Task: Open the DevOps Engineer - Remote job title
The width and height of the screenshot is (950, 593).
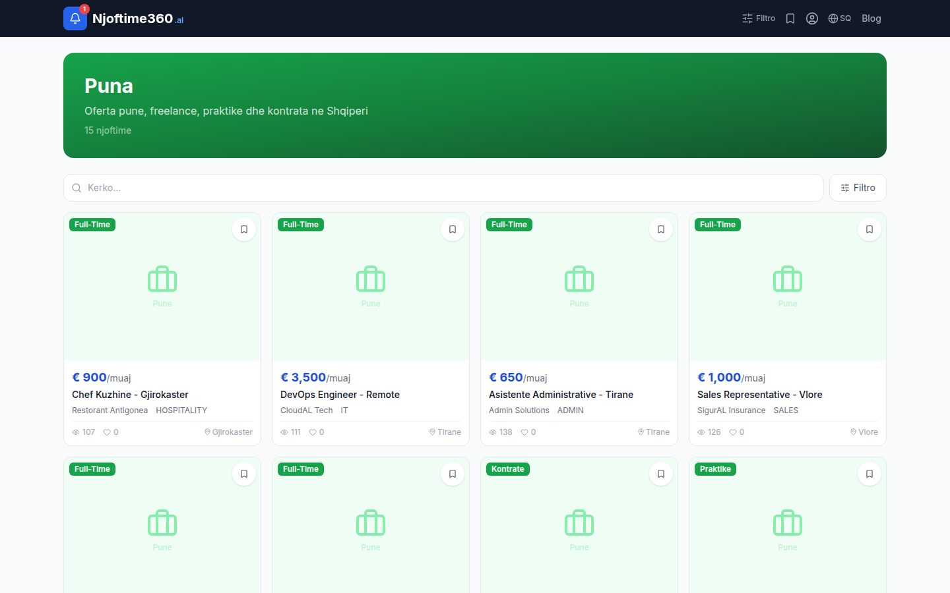Action: point(340,395)
